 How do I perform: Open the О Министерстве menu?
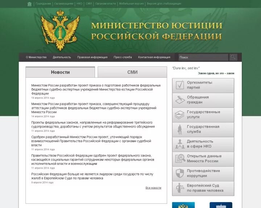(x=36, y=57)
